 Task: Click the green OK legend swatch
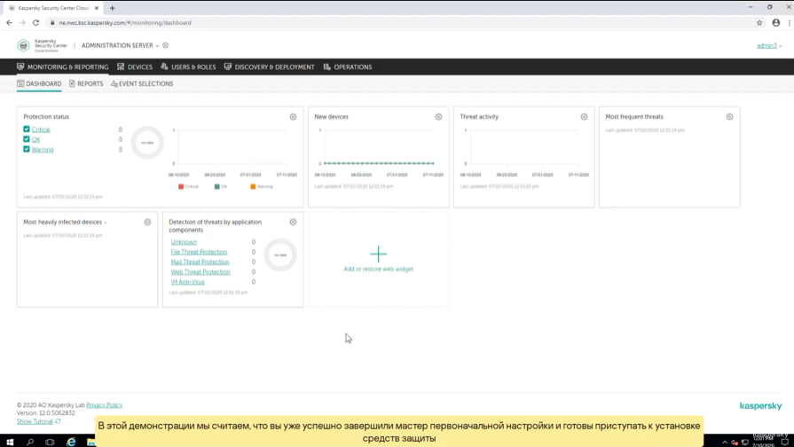216,187
